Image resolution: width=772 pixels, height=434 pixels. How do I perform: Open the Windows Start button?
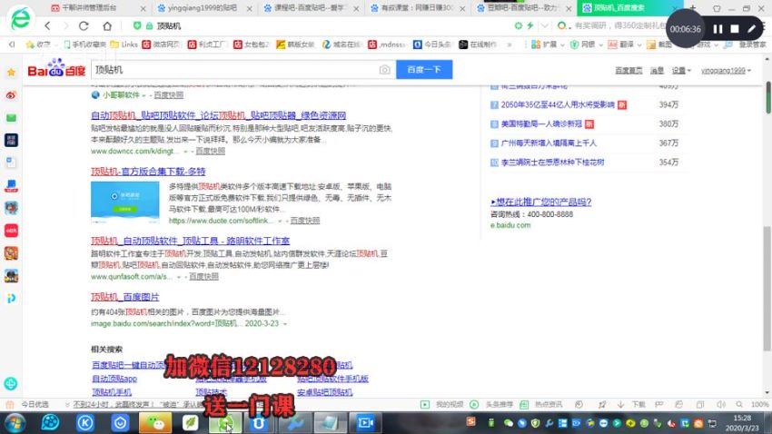coord(15,423)
